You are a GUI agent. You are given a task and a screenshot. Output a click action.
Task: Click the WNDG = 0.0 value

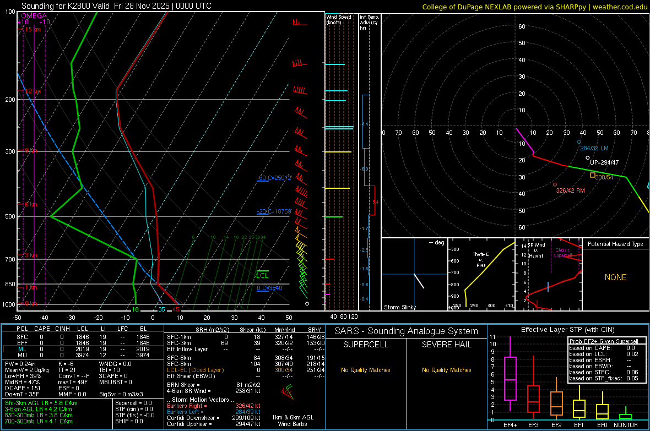[x=115, y=364]
